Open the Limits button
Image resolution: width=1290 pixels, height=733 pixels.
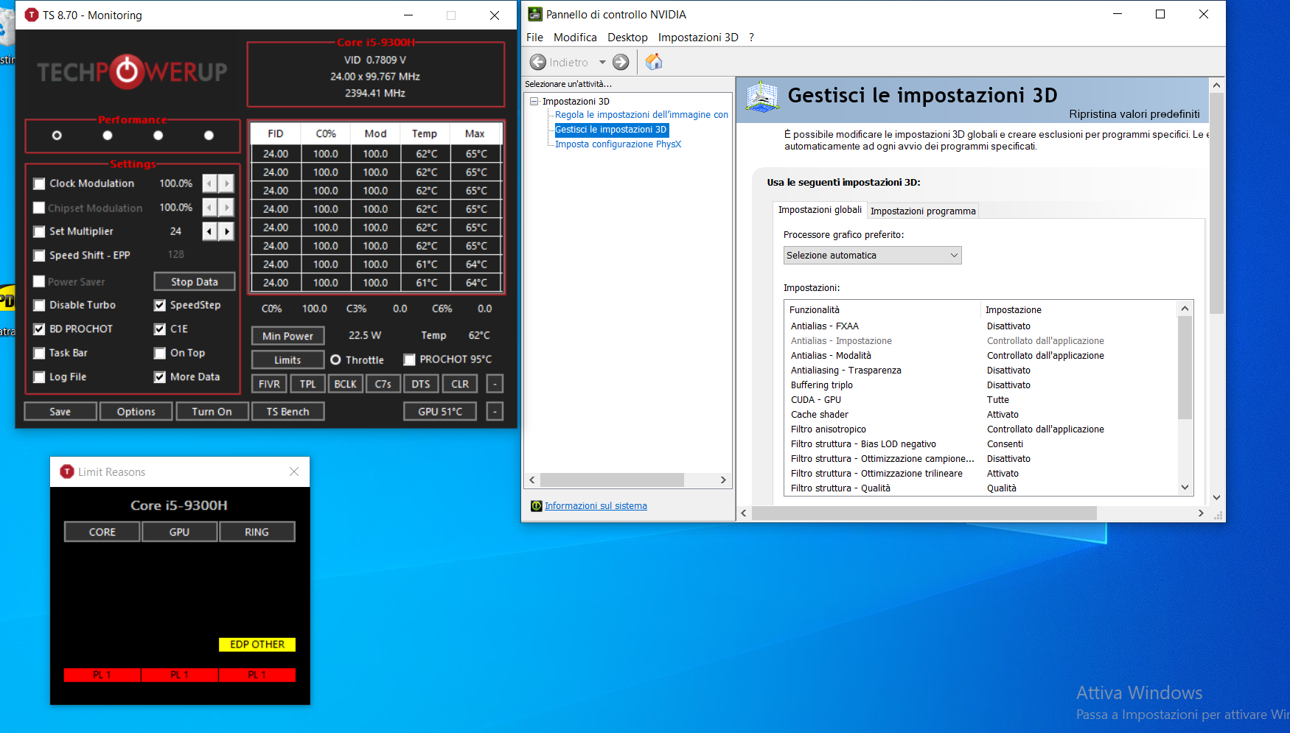click(x=287, y=360)
